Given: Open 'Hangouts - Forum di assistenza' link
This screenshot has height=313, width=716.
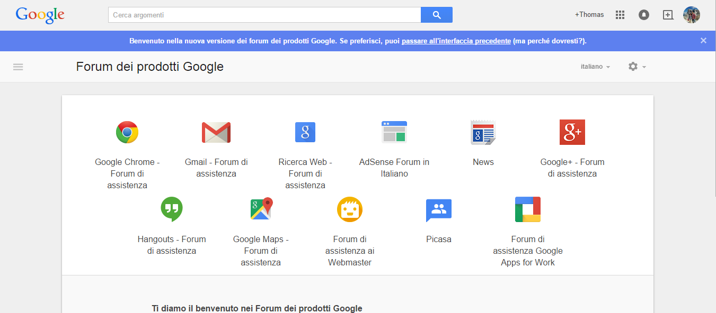Looking at the screenshot, I should point(172,245).
